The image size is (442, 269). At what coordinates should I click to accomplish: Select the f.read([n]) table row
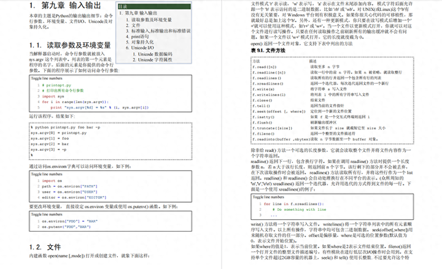332,67
